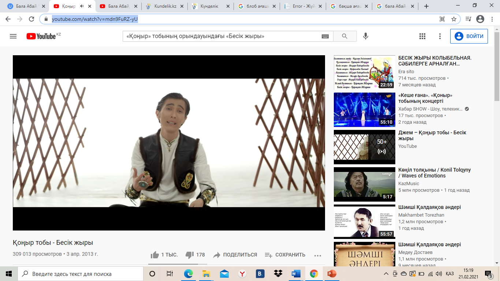This screenshot has height=281, width=500.
Task: Open the Era sito channel link
Action: click(406, 72)
